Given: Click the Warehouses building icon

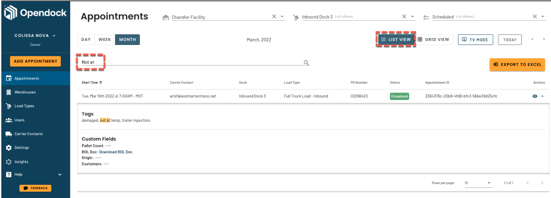Looking at the screenshot, I should coord(8,92).
